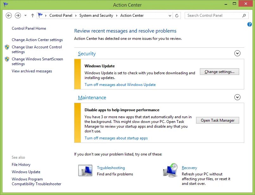
Task: Close the Action Center window
Action: click(x=245, y=3)
